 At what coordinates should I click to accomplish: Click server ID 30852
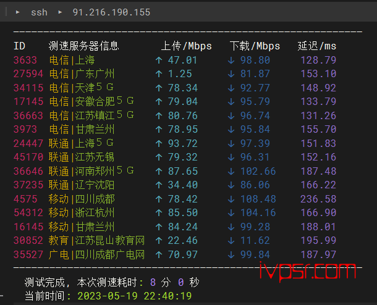coord(28,241)
